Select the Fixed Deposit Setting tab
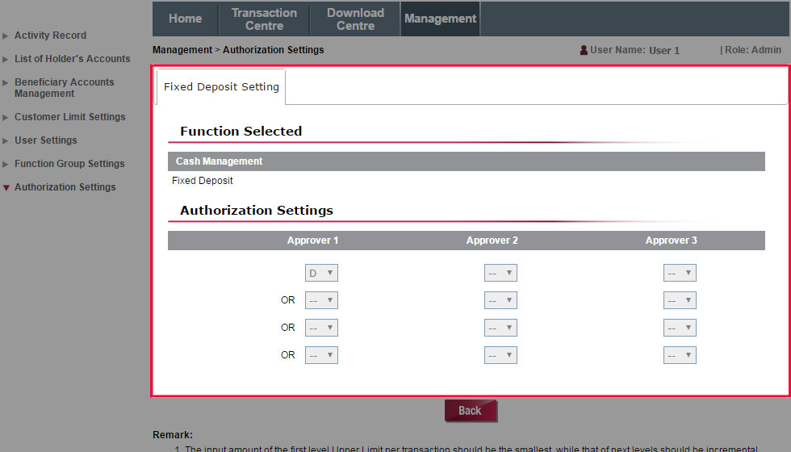791x452 pixels. pos(221,87)
